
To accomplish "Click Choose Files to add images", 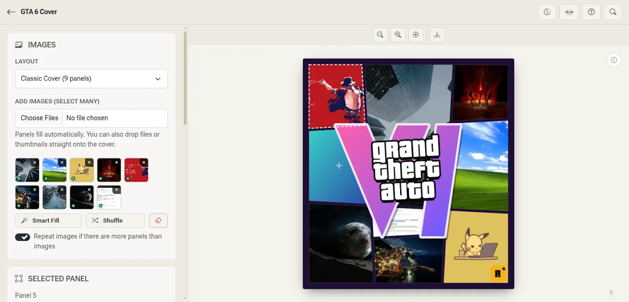I will [x=39, y=118].
